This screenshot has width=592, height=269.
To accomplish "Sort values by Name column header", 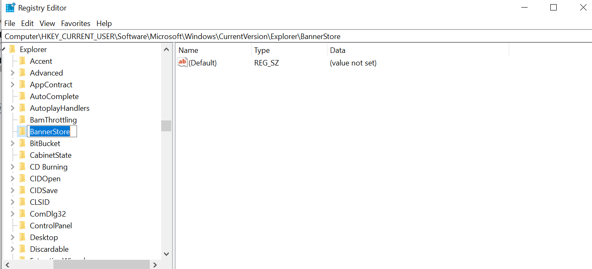I will (x=188, y=50).
